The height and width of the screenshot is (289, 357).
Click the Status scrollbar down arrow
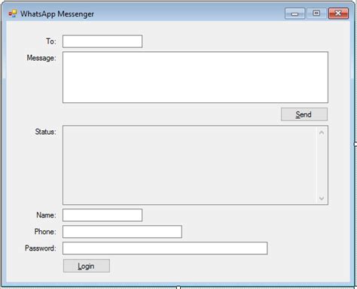[322, 198]
